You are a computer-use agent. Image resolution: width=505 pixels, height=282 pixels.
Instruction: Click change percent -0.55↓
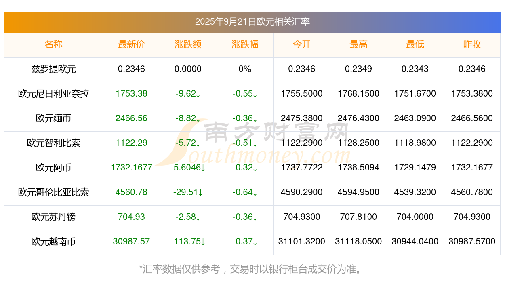pos(245,94)
